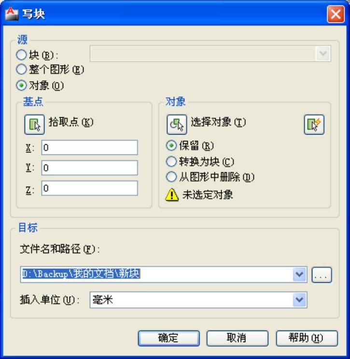Click the browse ellipsis button for file path
The image size is (350, 359).
322,275
